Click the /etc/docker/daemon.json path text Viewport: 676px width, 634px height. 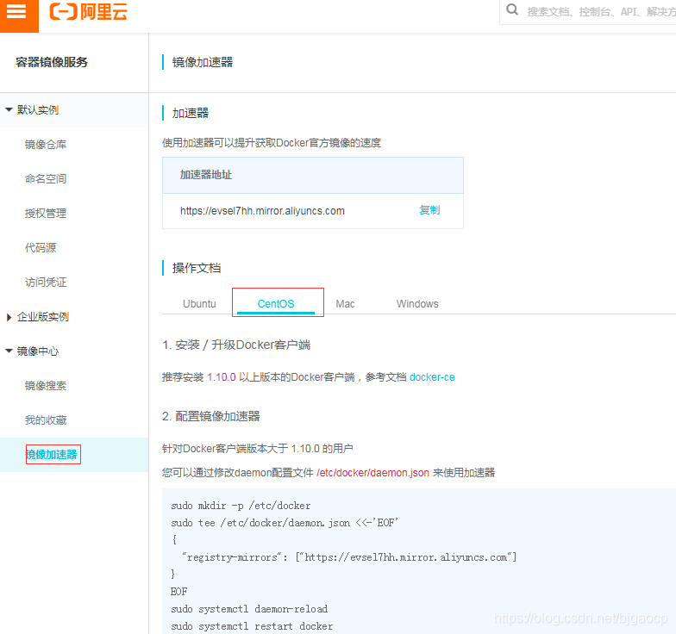pyautogui.click(x=372, y=473)
